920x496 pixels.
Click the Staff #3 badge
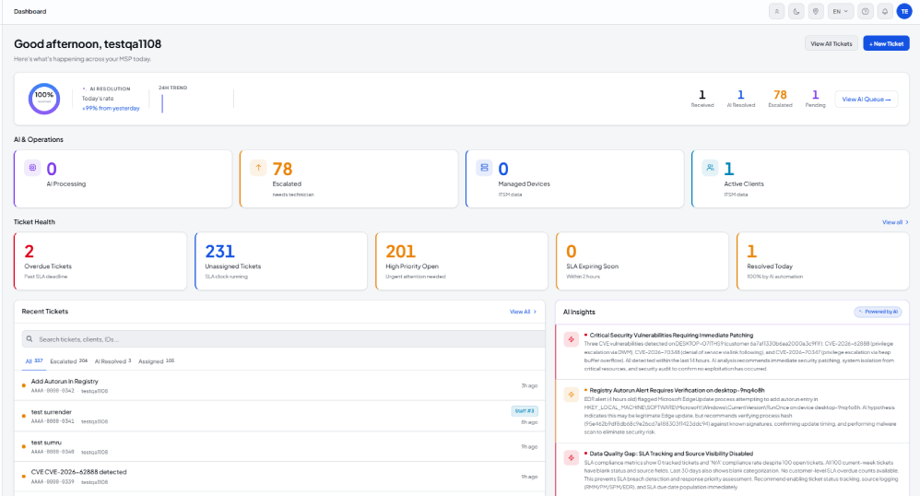tap(525, 411)
